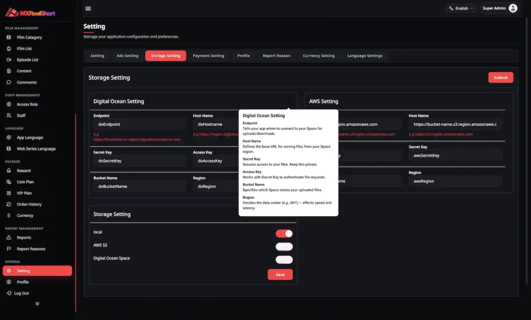The width and height of the screenshot is (531, 320).
Task: Click the doRegion input field
Action: point(216,186)
